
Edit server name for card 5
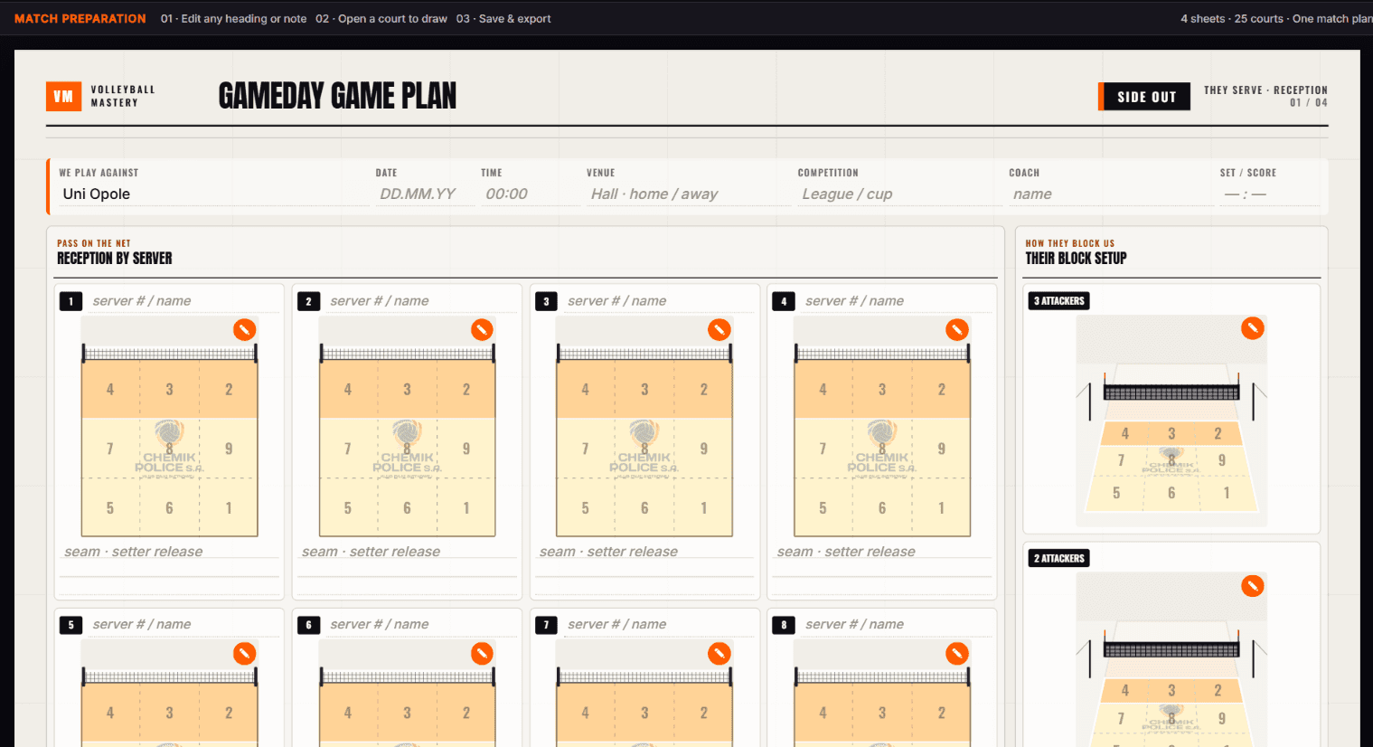point(184,625)
